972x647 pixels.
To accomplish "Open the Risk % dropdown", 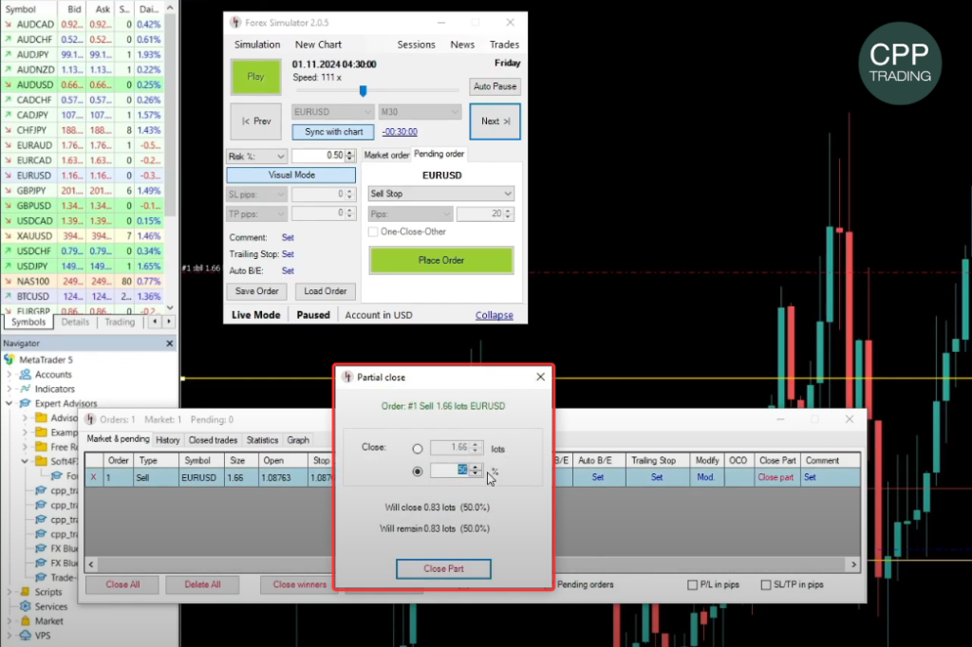I will click(256, 157).
